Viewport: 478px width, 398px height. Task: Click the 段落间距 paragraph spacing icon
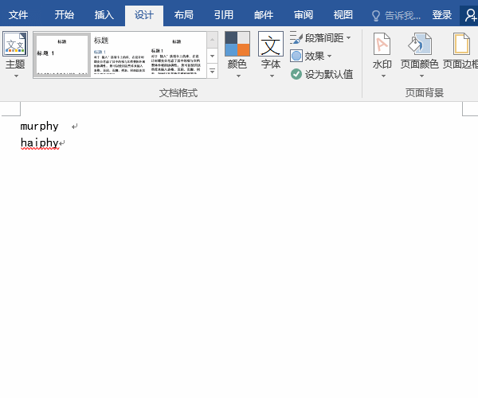[x=296, y=37]
